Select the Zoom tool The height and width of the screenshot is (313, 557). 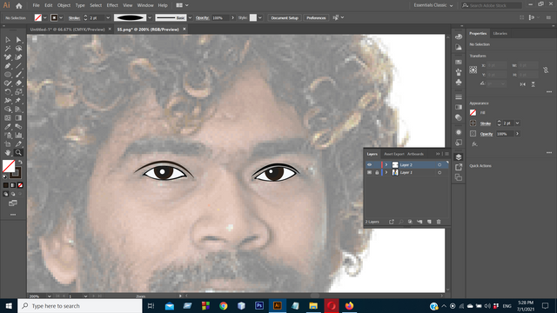[x=18, y=153]
